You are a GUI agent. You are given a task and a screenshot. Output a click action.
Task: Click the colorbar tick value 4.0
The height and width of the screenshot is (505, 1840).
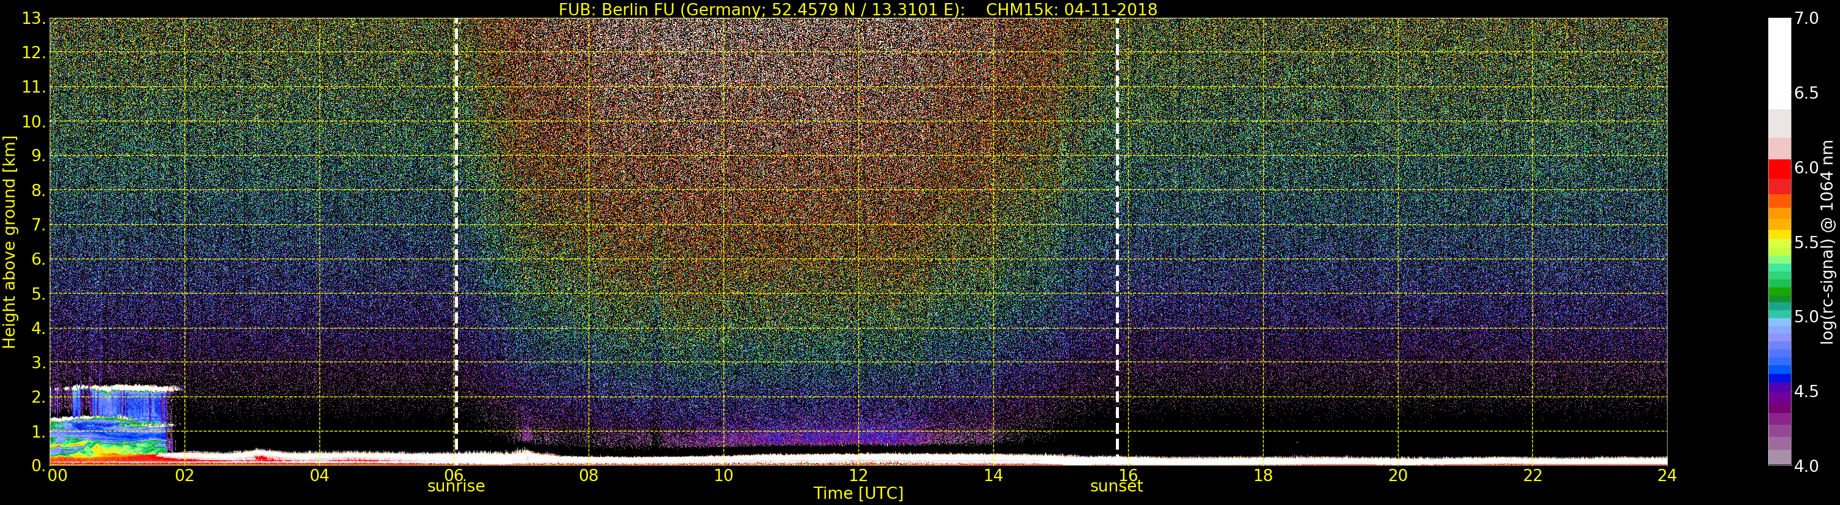(1806, 466)
